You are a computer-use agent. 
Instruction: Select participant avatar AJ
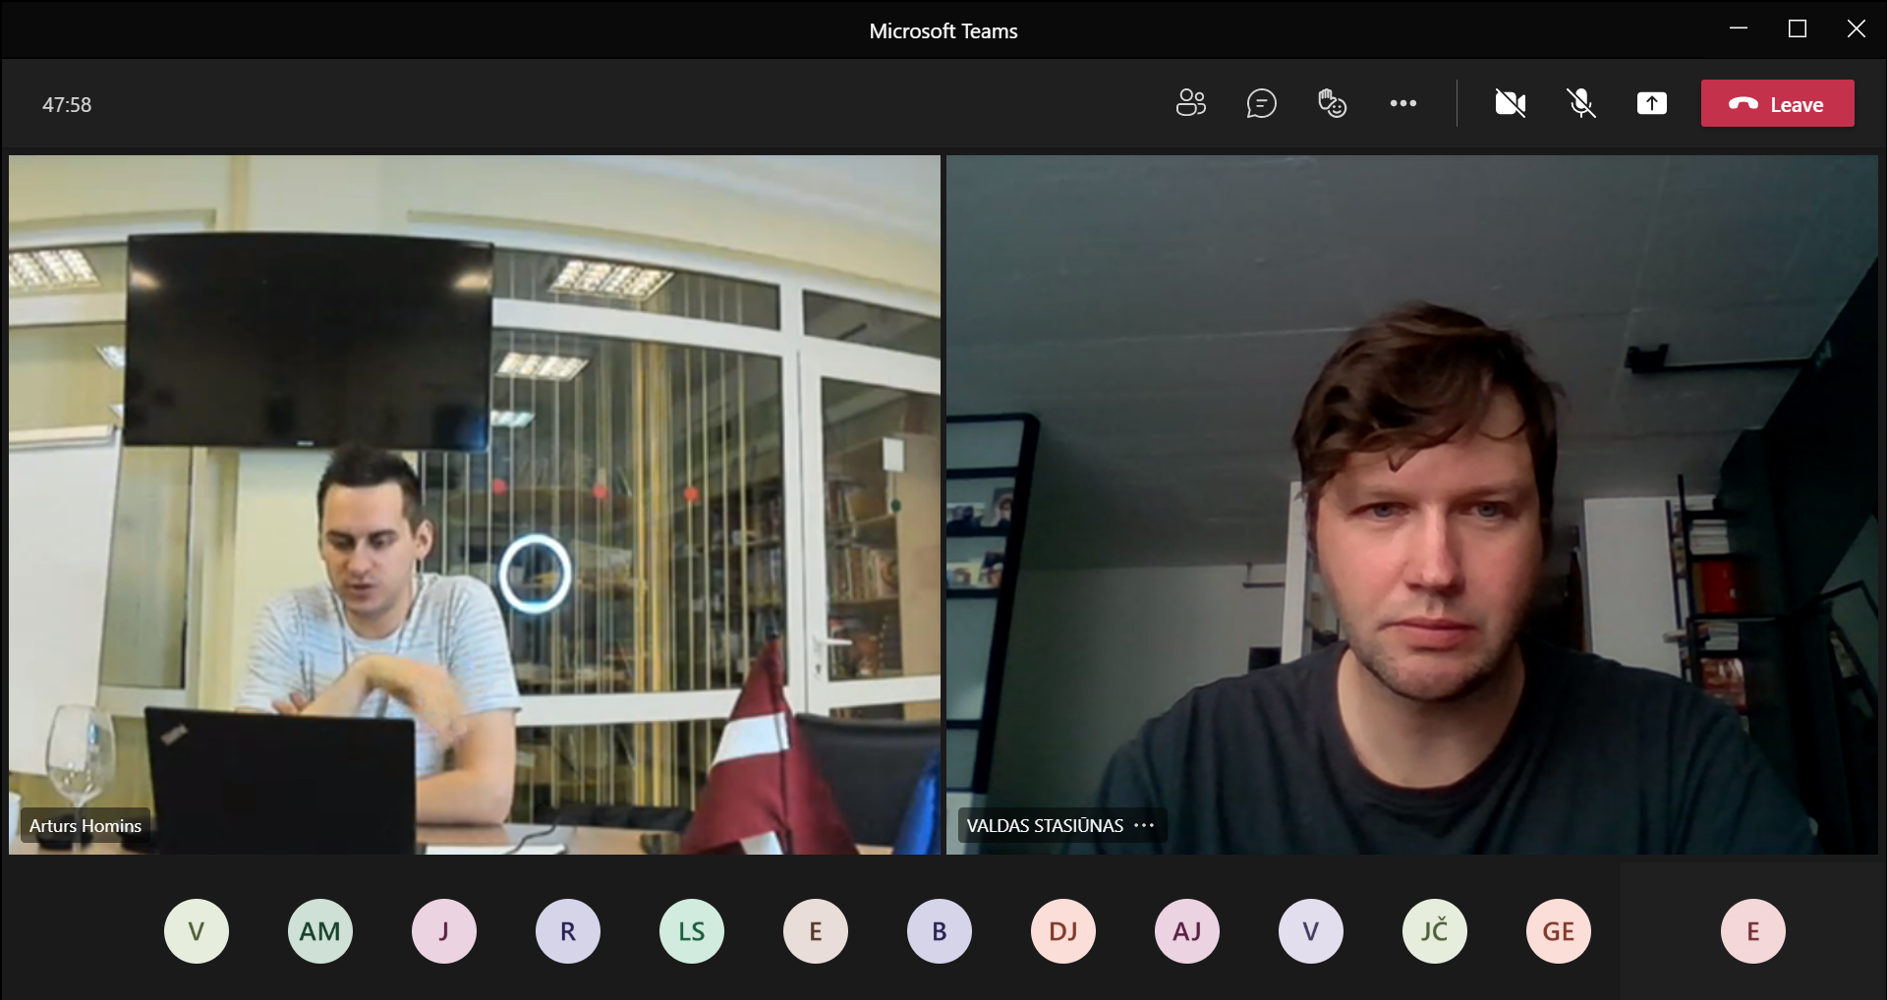tap(1187, 931)
